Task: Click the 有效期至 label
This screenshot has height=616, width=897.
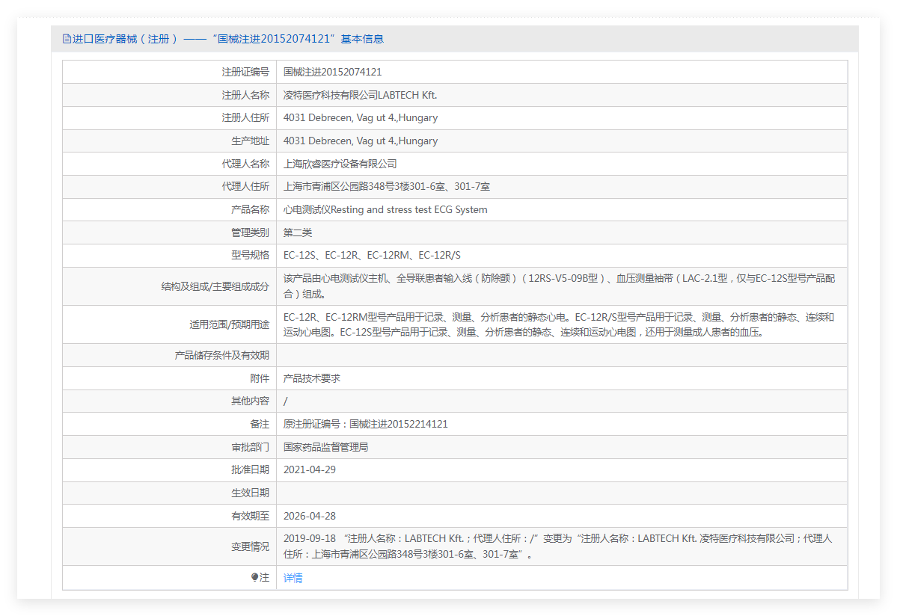Action: coord(250,516)
